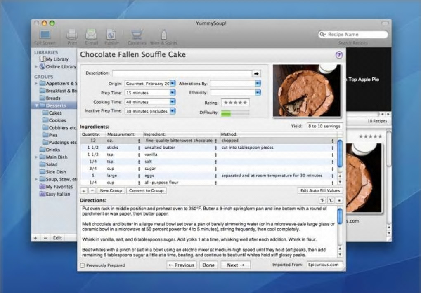Click the Convert to Group button
Viewport: 421px width, 293px height.
click(x=147, y=191)
